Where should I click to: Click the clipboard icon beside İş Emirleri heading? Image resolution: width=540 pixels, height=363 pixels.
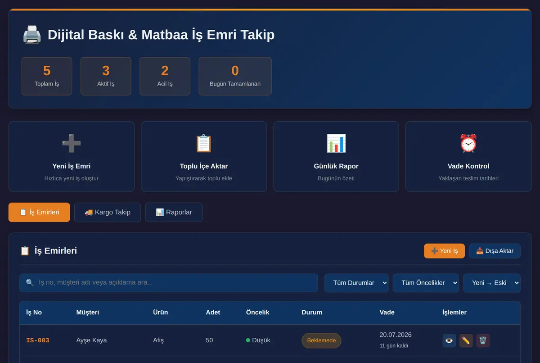point(25,251)
